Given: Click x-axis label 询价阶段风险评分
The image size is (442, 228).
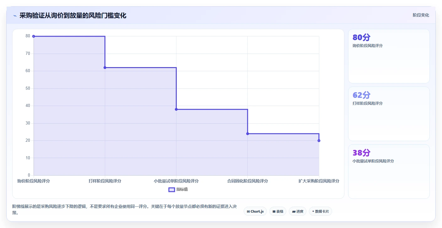Looking at the screenshot, I should [x=34, y=181].
